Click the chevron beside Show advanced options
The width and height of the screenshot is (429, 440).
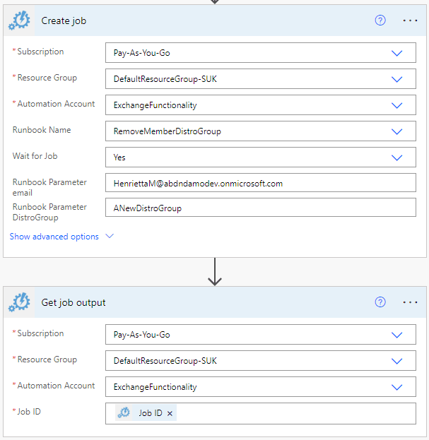(x=110, y=236)
